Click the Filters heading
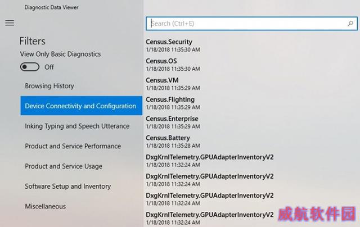The width and height of the screenshot is (360, 227). (32, 41)
